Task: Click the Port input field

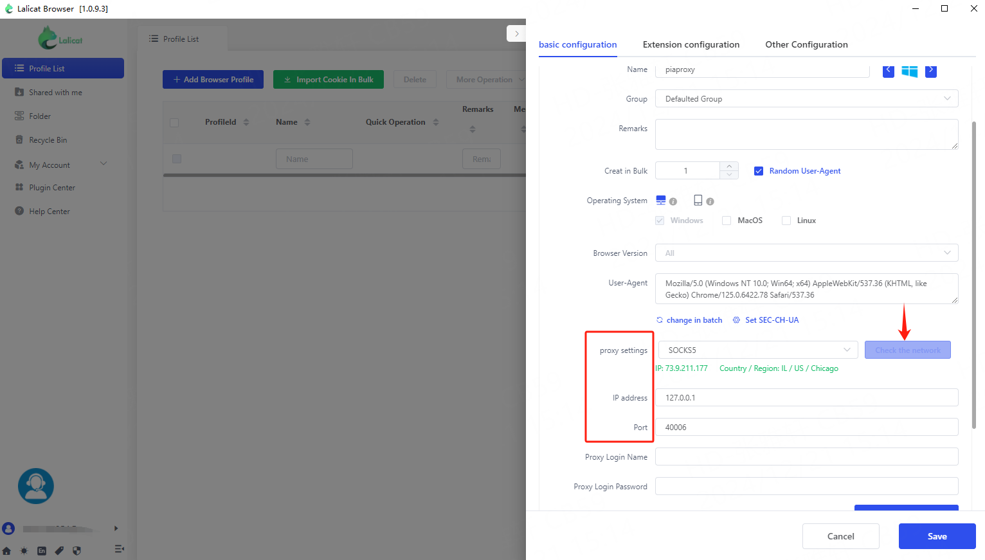Action: (x=806, y=428)
